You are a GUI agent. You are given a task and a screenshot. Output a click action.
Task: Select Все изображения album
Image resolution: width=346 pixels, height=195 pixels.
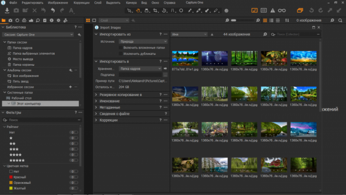coord(26,76)
